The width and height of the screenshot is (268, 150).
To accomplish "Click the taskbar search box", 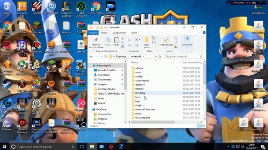I will click(x=43, y=147).
